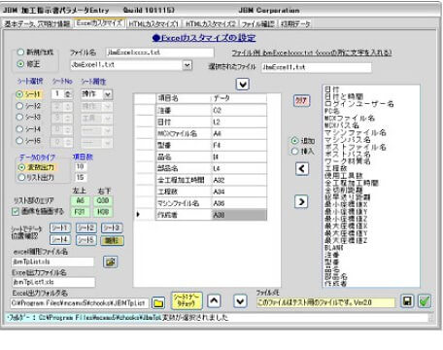
Task: Select 使用工具数 in right list
Action: pyautogui.click(x=344, y=175)
